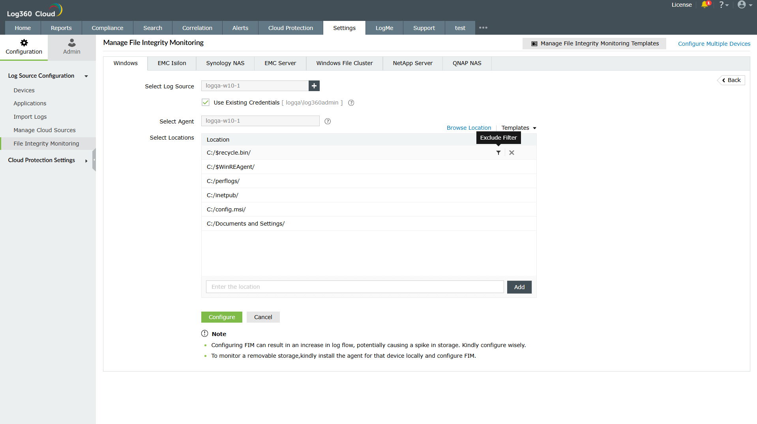Click the plus icon to add log source
757x424 pixels.
click(314, 86)
